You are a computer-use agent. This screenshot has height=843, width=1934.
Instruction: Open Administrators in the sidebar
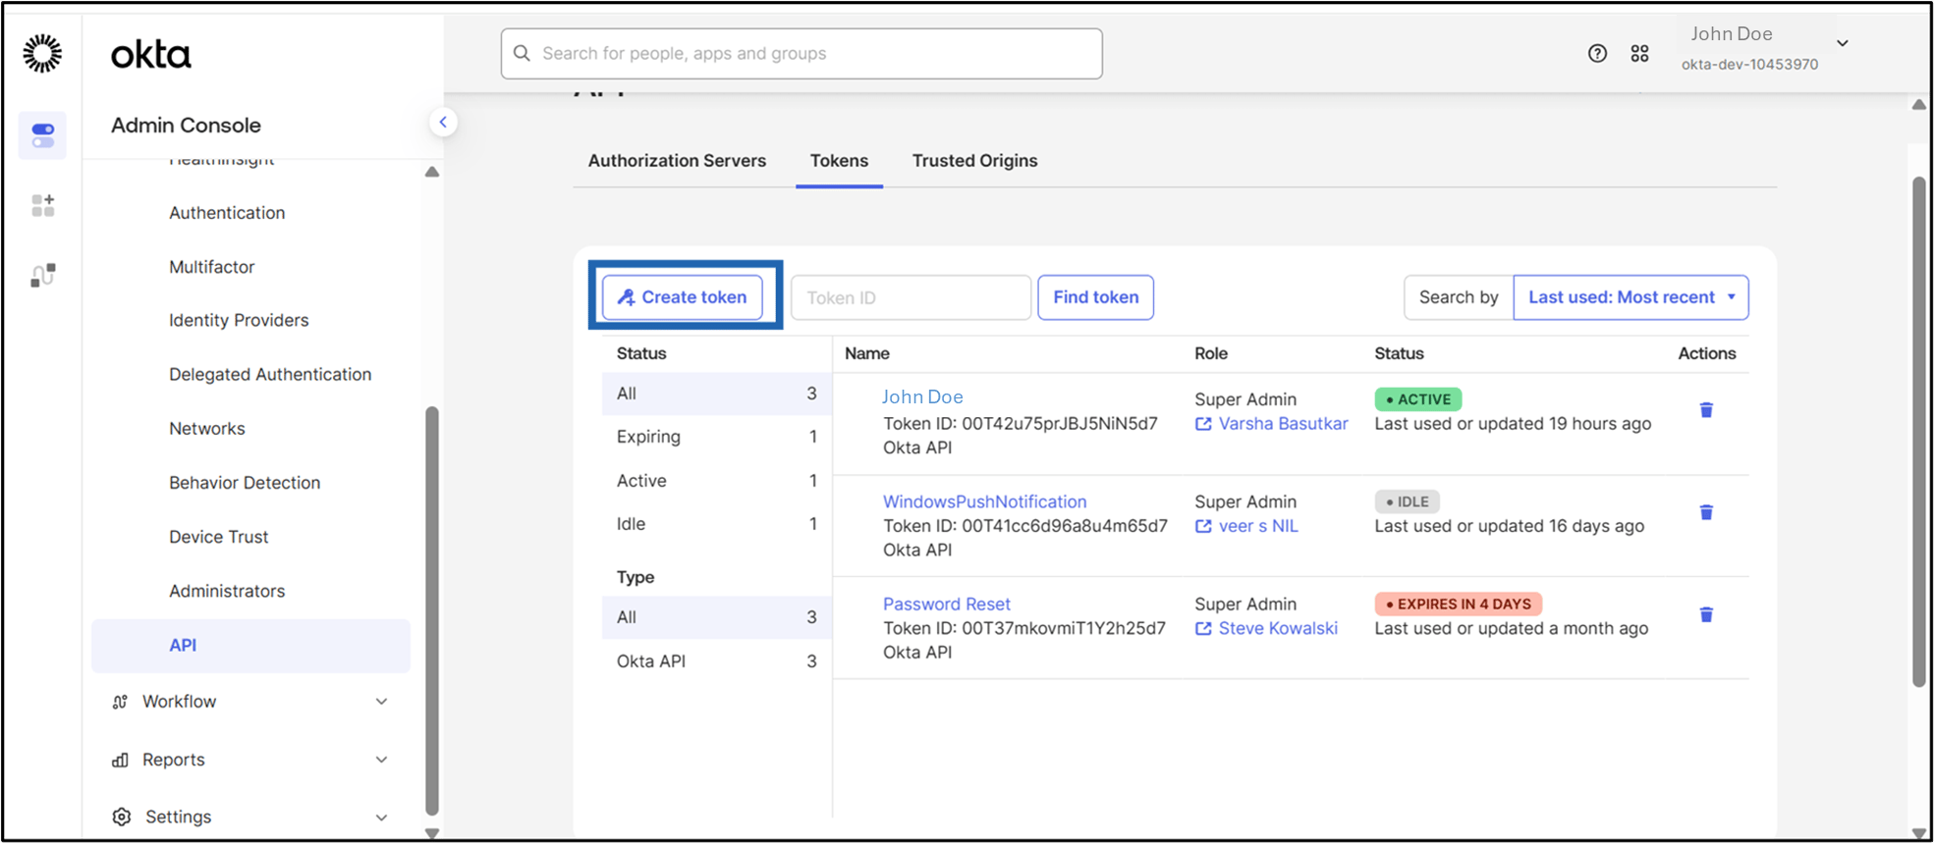coord(227,591)
